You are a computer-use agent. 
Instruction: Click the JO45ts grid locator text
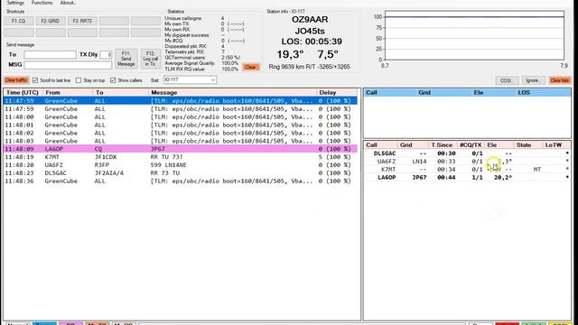point(310,31)
